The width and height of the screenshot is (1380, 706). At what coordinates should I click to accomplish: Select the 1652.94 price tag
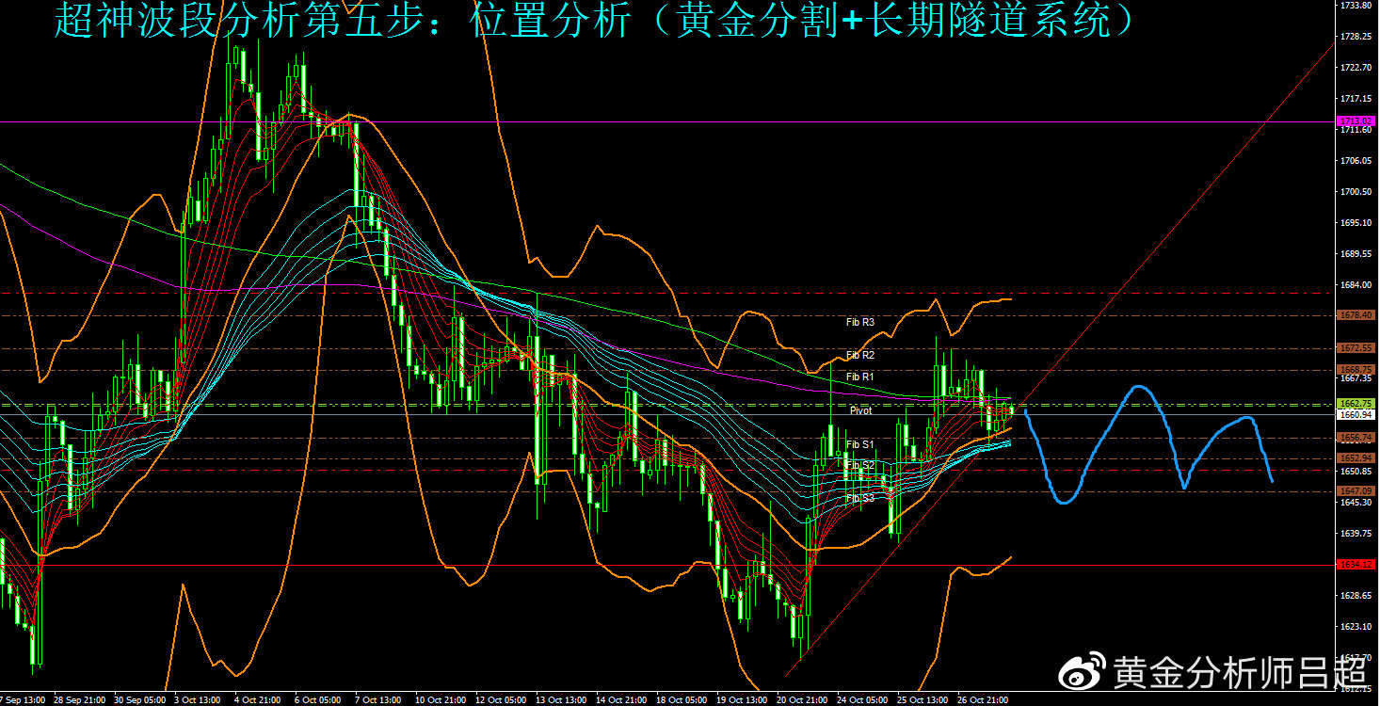pyautogui.click(x=1356, y=458)
